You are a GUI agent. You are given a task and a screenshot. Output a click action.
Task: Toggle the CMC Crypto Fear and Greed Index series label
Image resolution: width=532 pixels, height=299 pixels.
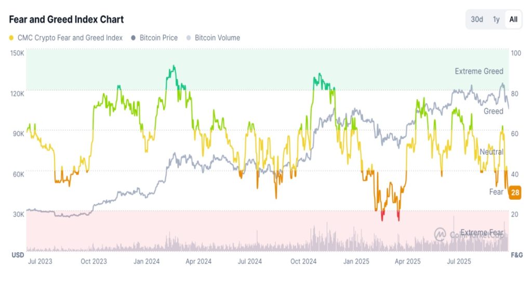coord(70,38)
